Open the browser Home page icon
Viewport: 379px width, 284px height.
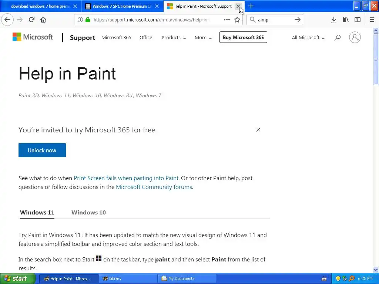pyautogui.click(x=43, y=20)
